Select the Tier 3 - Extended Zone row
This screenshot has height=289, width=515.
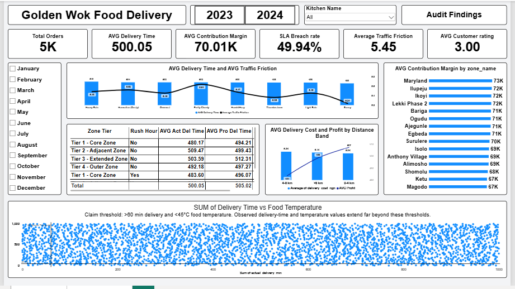click(x=161, y=159)
